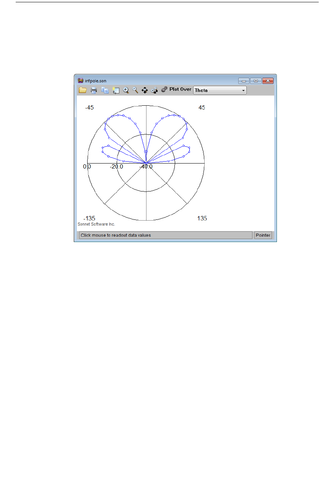Minimize the infpole.son window
The image size is (319, 486).
tap(244, 81)
